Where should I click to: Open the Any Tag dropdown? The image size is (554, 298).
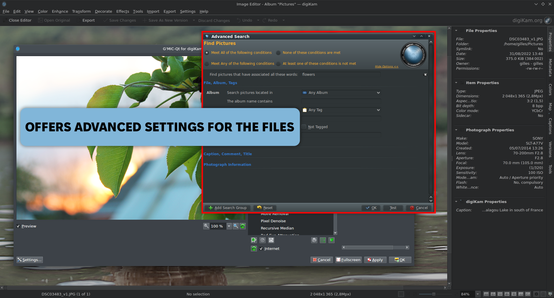pyautogui.click(x=341, y=110)
